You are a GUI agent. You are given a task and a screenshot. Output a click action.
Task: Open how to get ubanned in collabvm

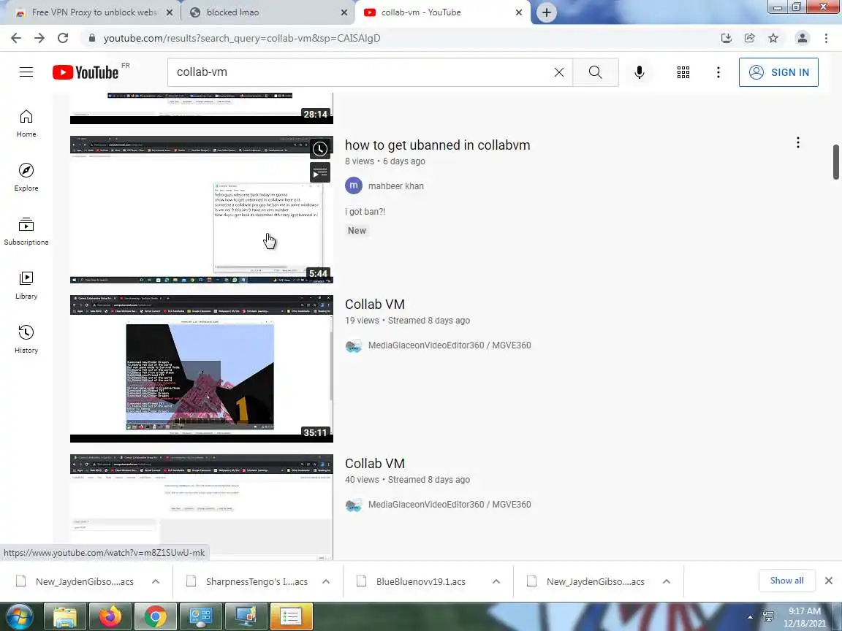437,145
